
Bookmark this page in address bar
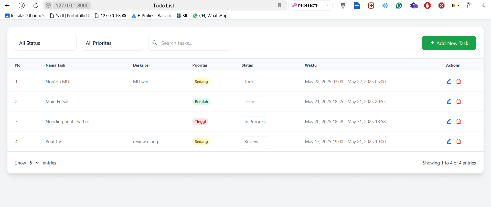pyautogui.click(x=280, y=5)
